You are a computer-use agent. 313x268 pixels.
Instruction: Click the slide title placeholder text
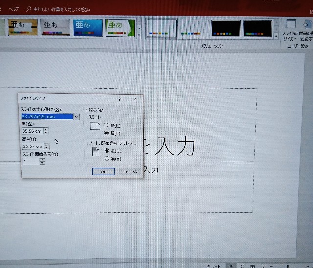(169, 146)
